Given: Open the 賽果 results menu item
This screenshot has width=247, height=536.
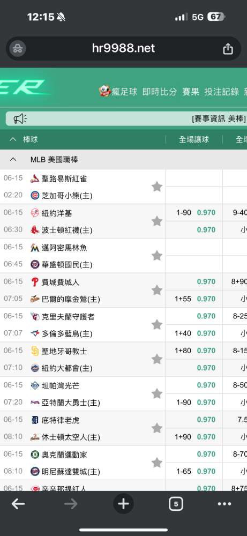Looking at the screenshot, I should coord(191,92).
